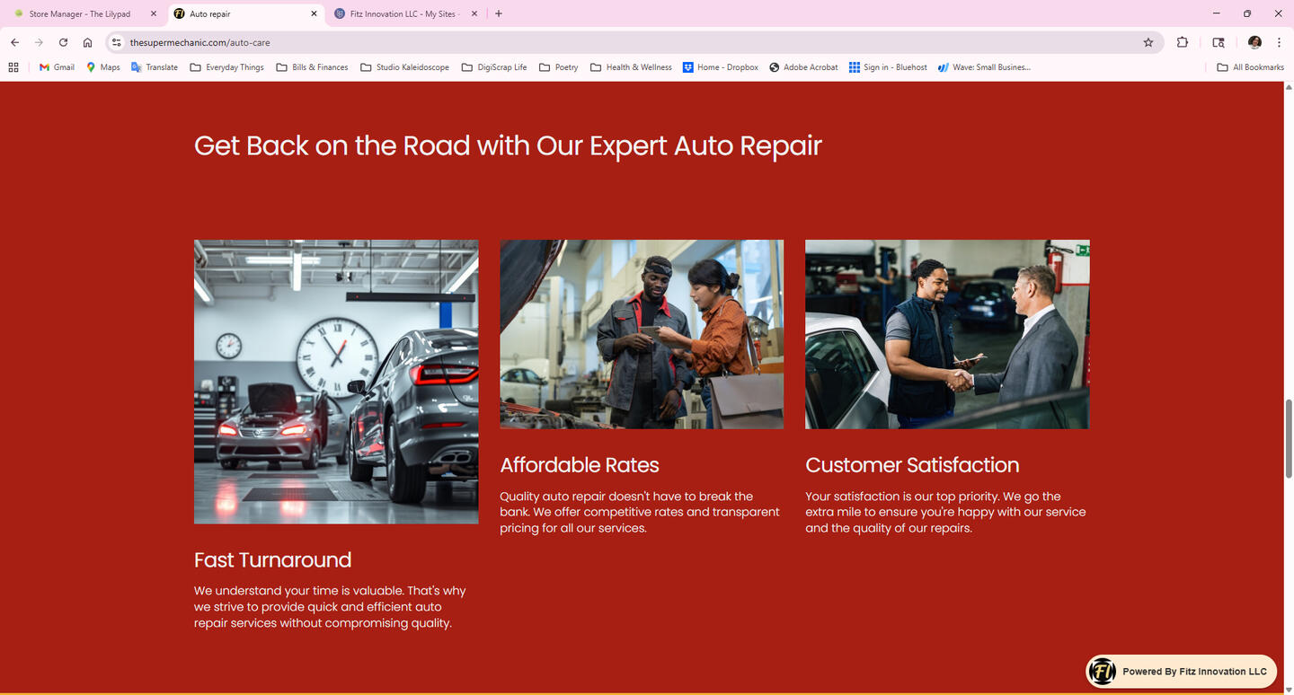Click the address bar URL field
Screen dimensions: 1294x695
tap(629, 42)
